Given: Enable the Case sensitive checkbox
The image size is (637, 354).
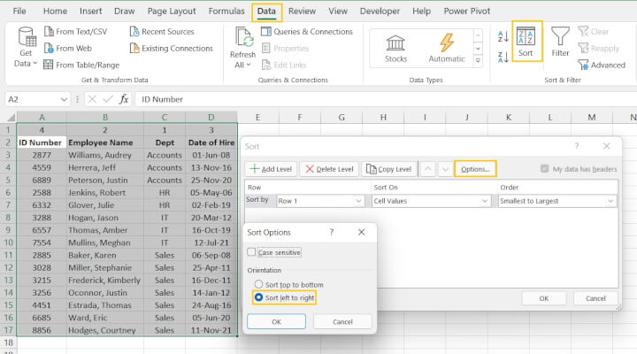Looking at the screenshot, I should point(252,252).
